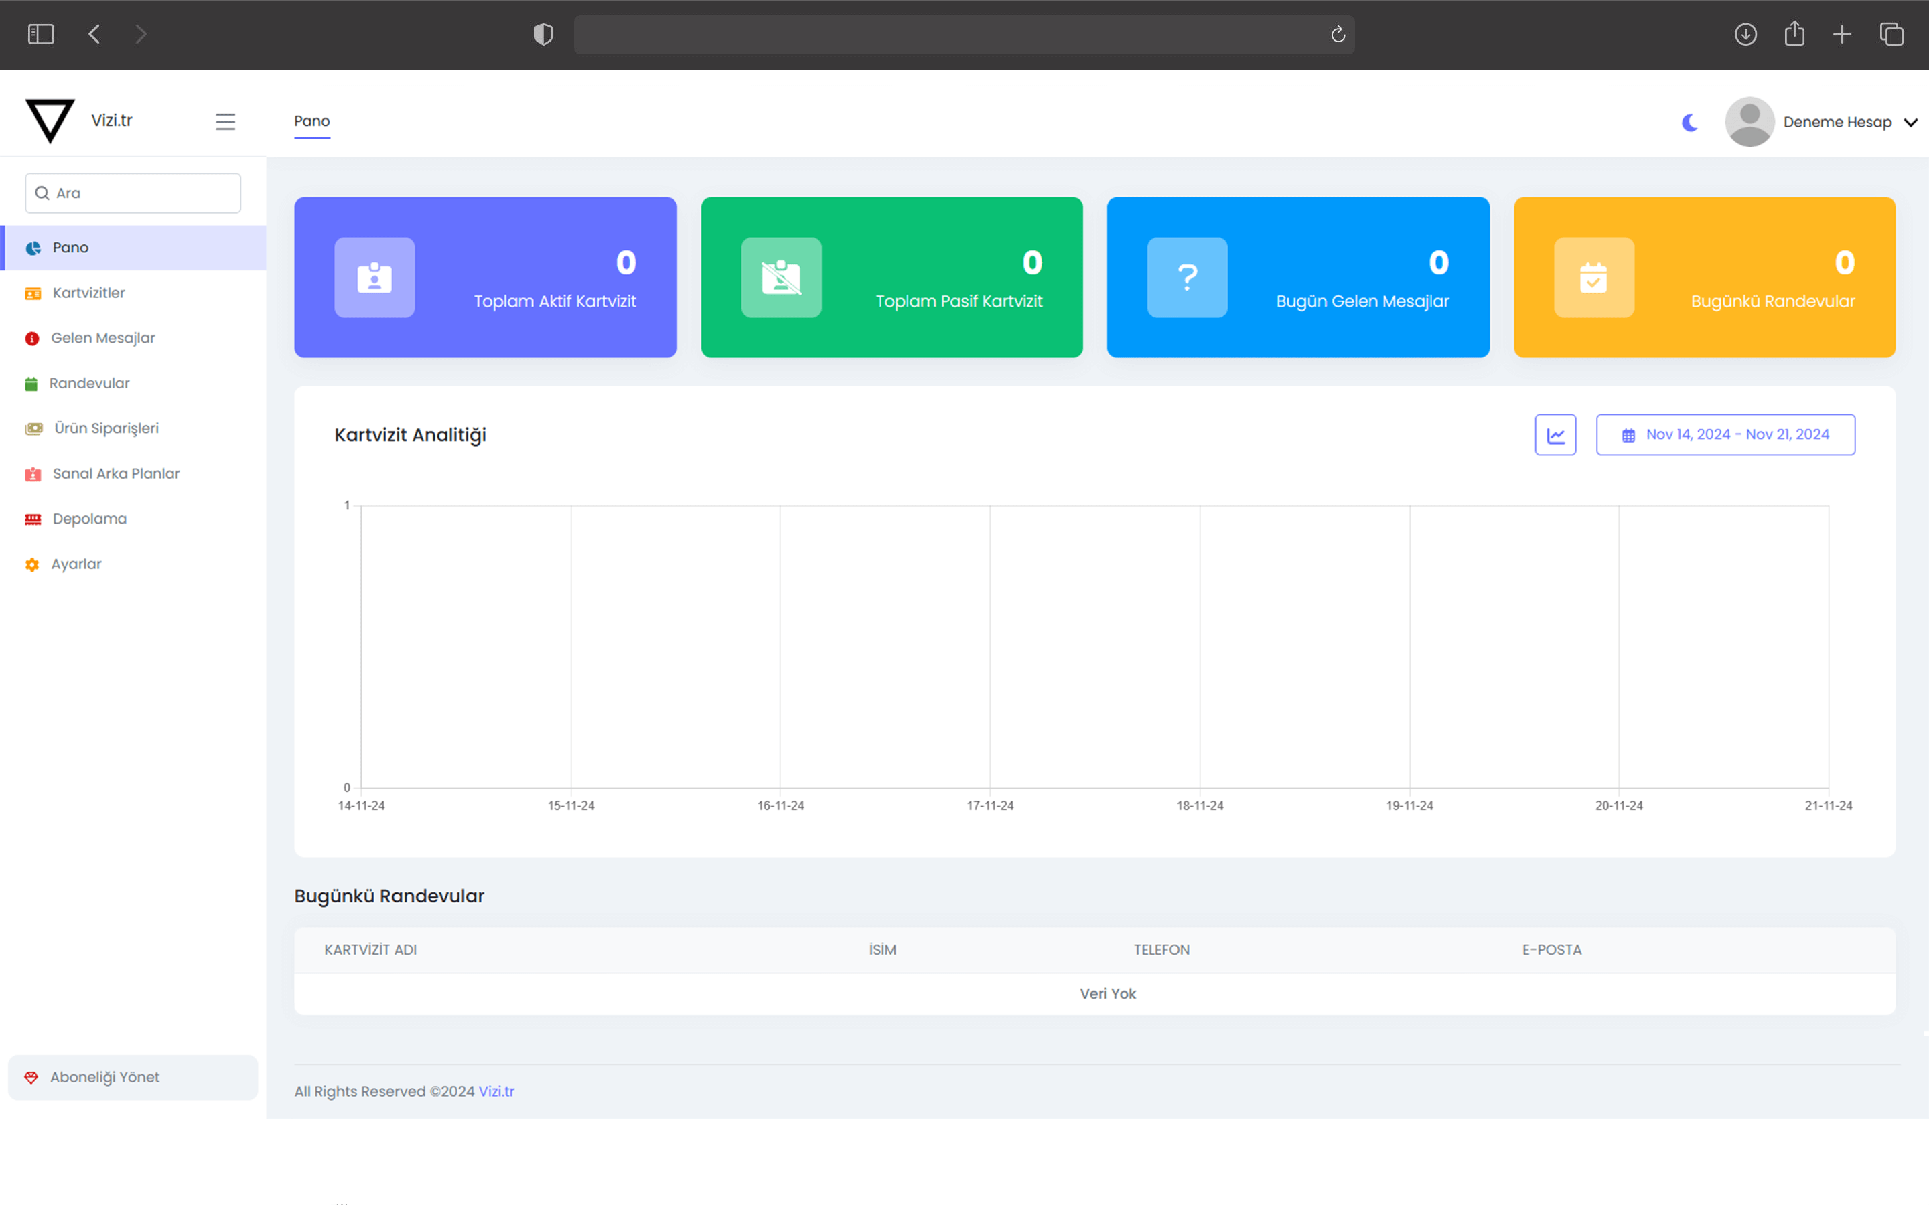Image resolution: width=1929 pixels, height=1205 pixels.
Task: Reload the page with refresh icon
Action: point(1338,34)
